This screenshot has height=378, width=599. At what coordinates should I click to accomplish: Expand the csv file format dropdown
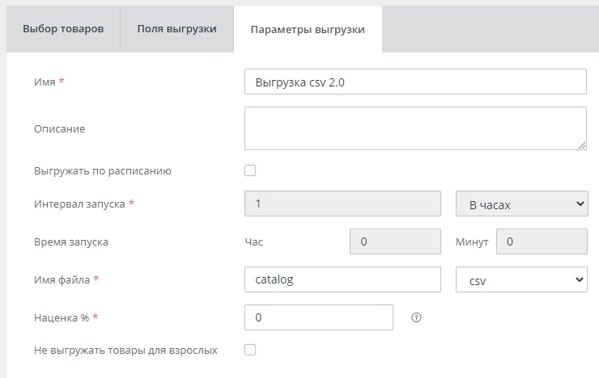[521, 279]
